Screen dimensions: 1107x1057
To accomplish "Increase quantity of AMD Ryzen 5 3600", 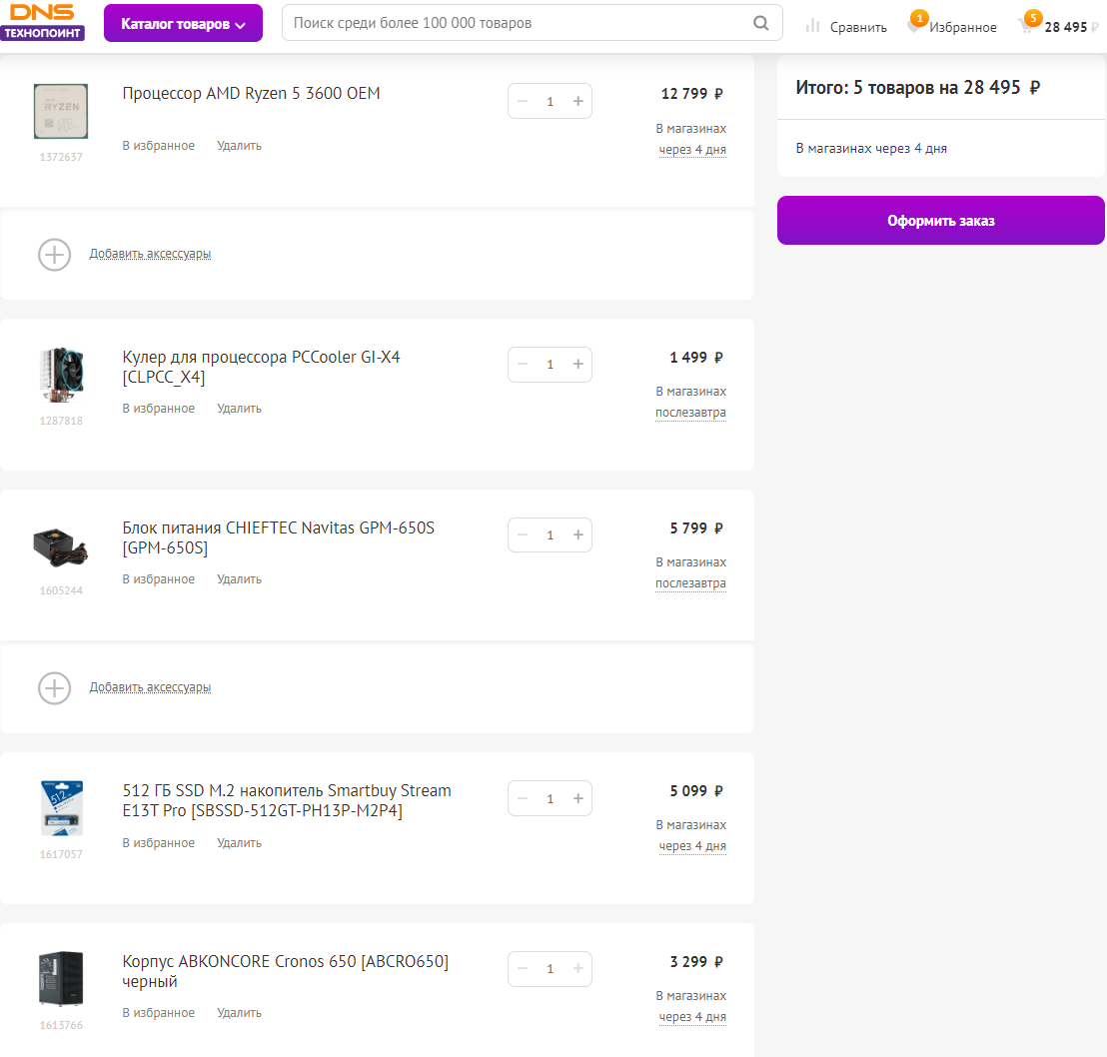I will point(577,101).
